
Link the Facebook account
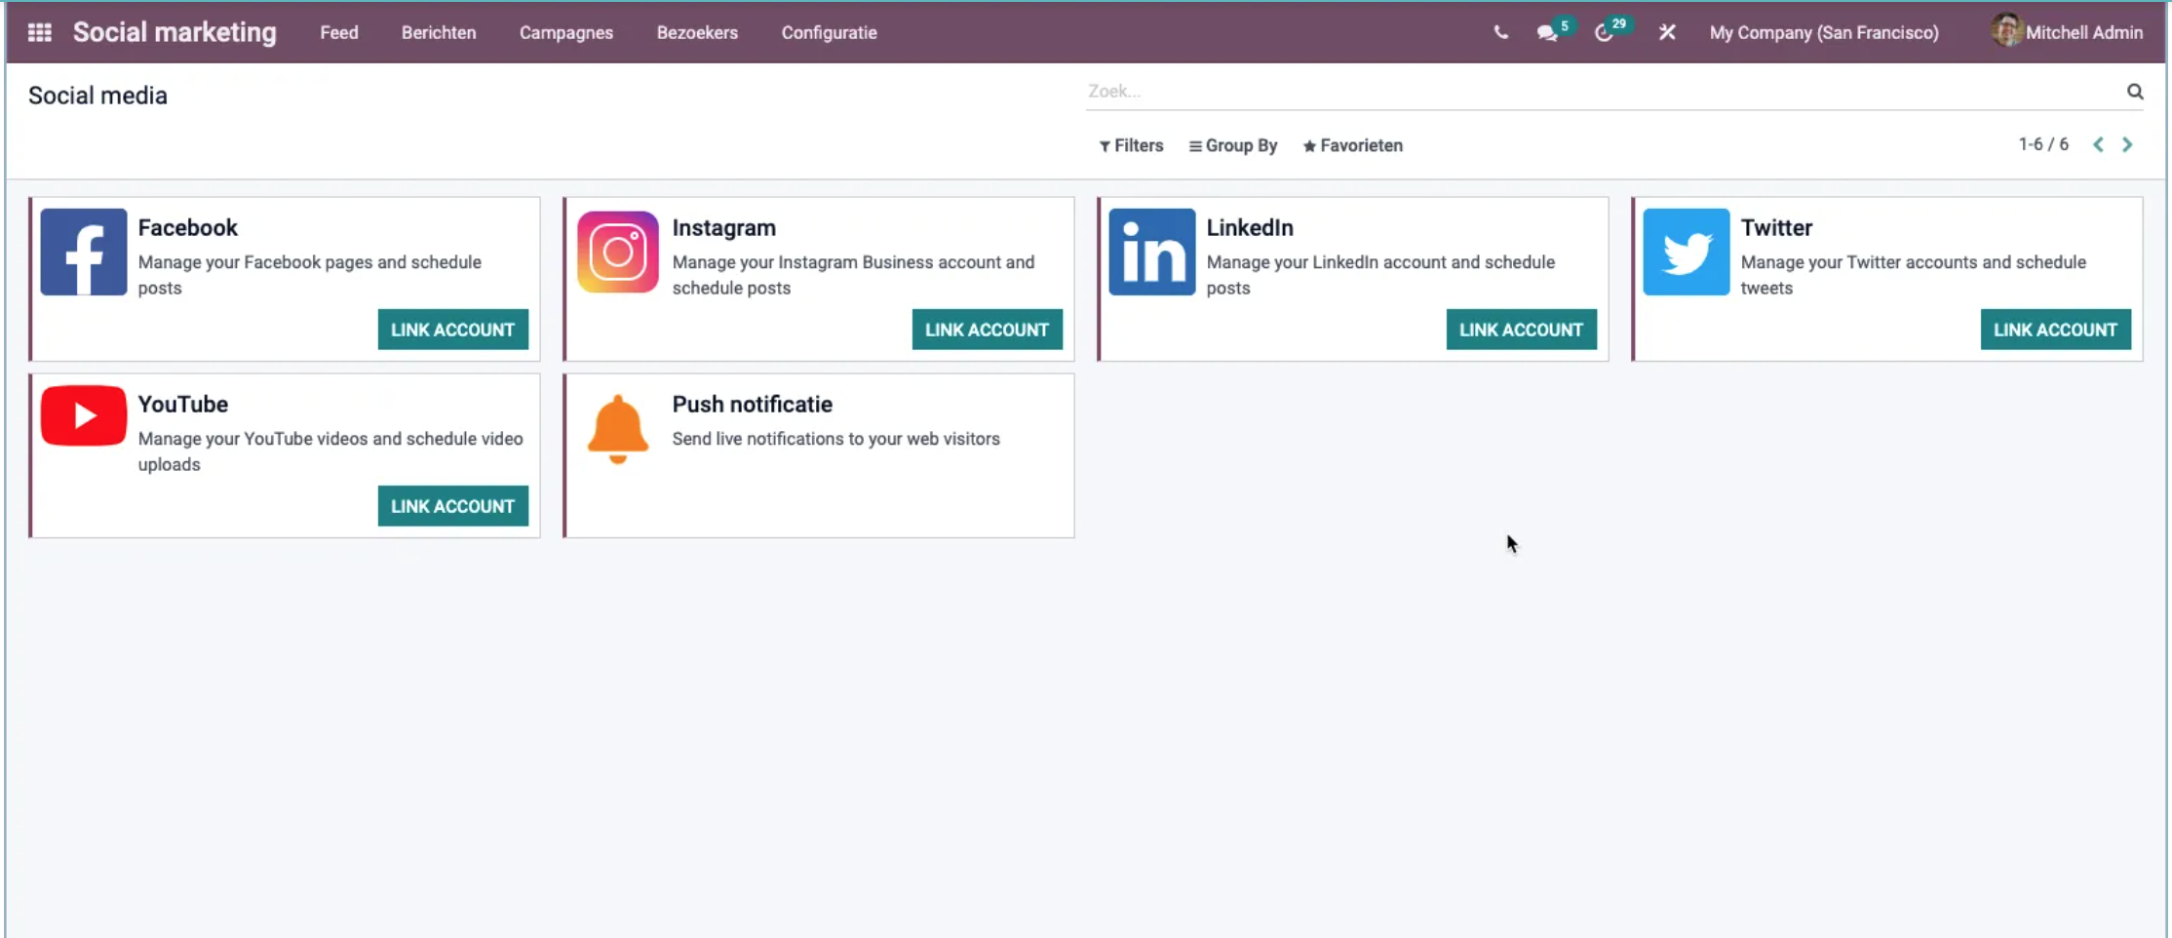(x=452, y=329)
